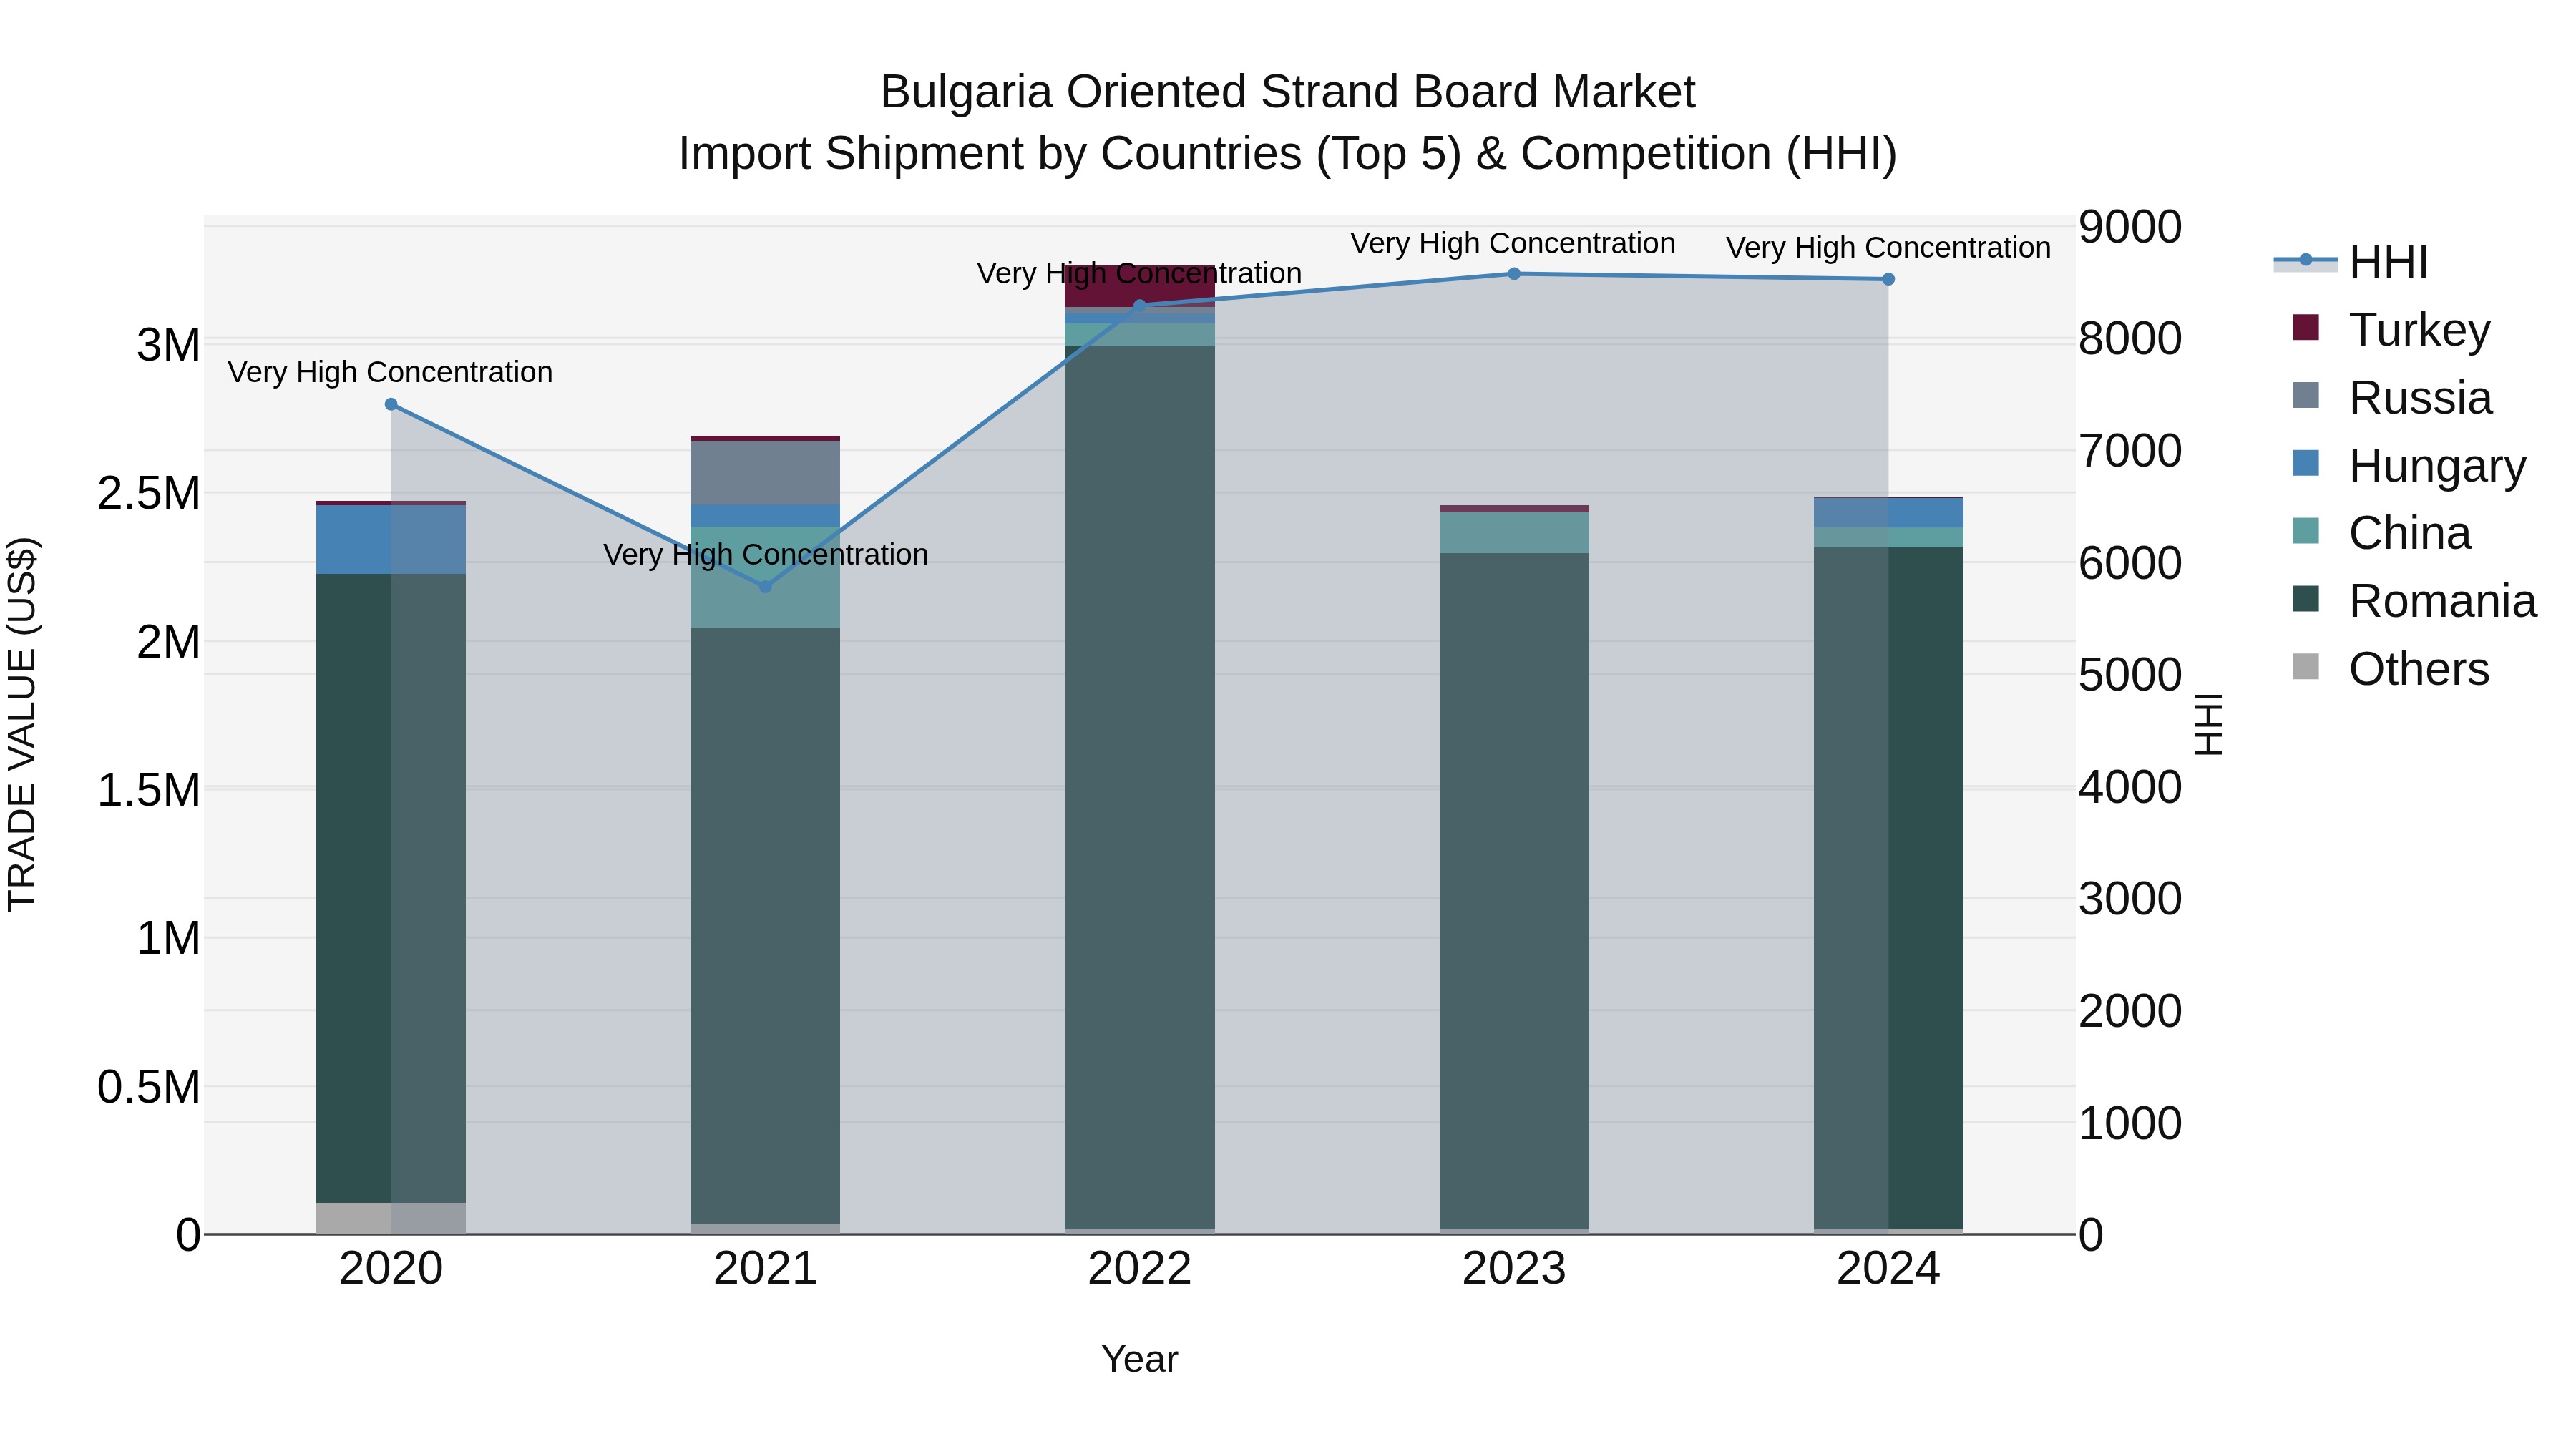Click the 2020 x-axis label
The height and width of the screenshot is (1449, 2576).
(391, 1269)
